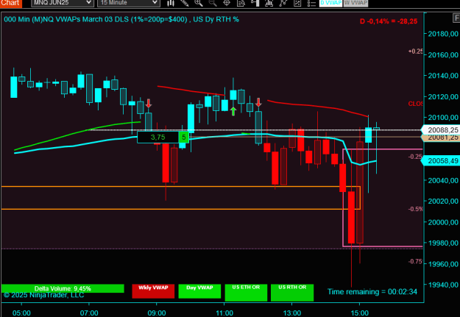Select the 3,75 position PnL label
The height and width of the screenshot is (317, 460).
coord(158,138)
